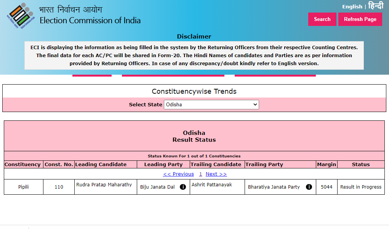This screenshot has height=229, width=389.
Task: Click the Election Commission of India title text
Action: 90,21
